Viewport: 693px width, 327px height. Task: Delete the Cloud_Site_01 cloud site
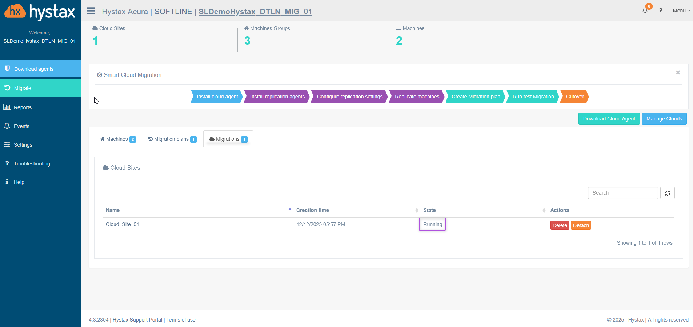(x=560, y=225)
